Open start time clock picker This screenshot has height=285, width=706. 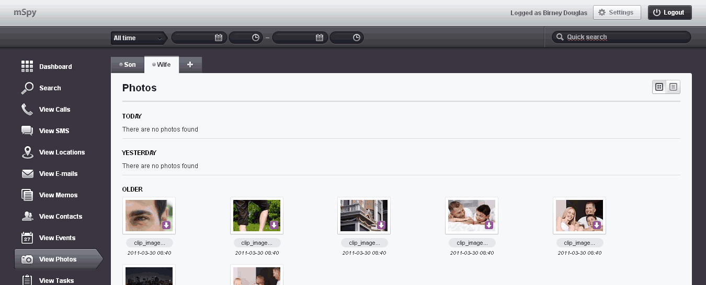click(255, 38)
